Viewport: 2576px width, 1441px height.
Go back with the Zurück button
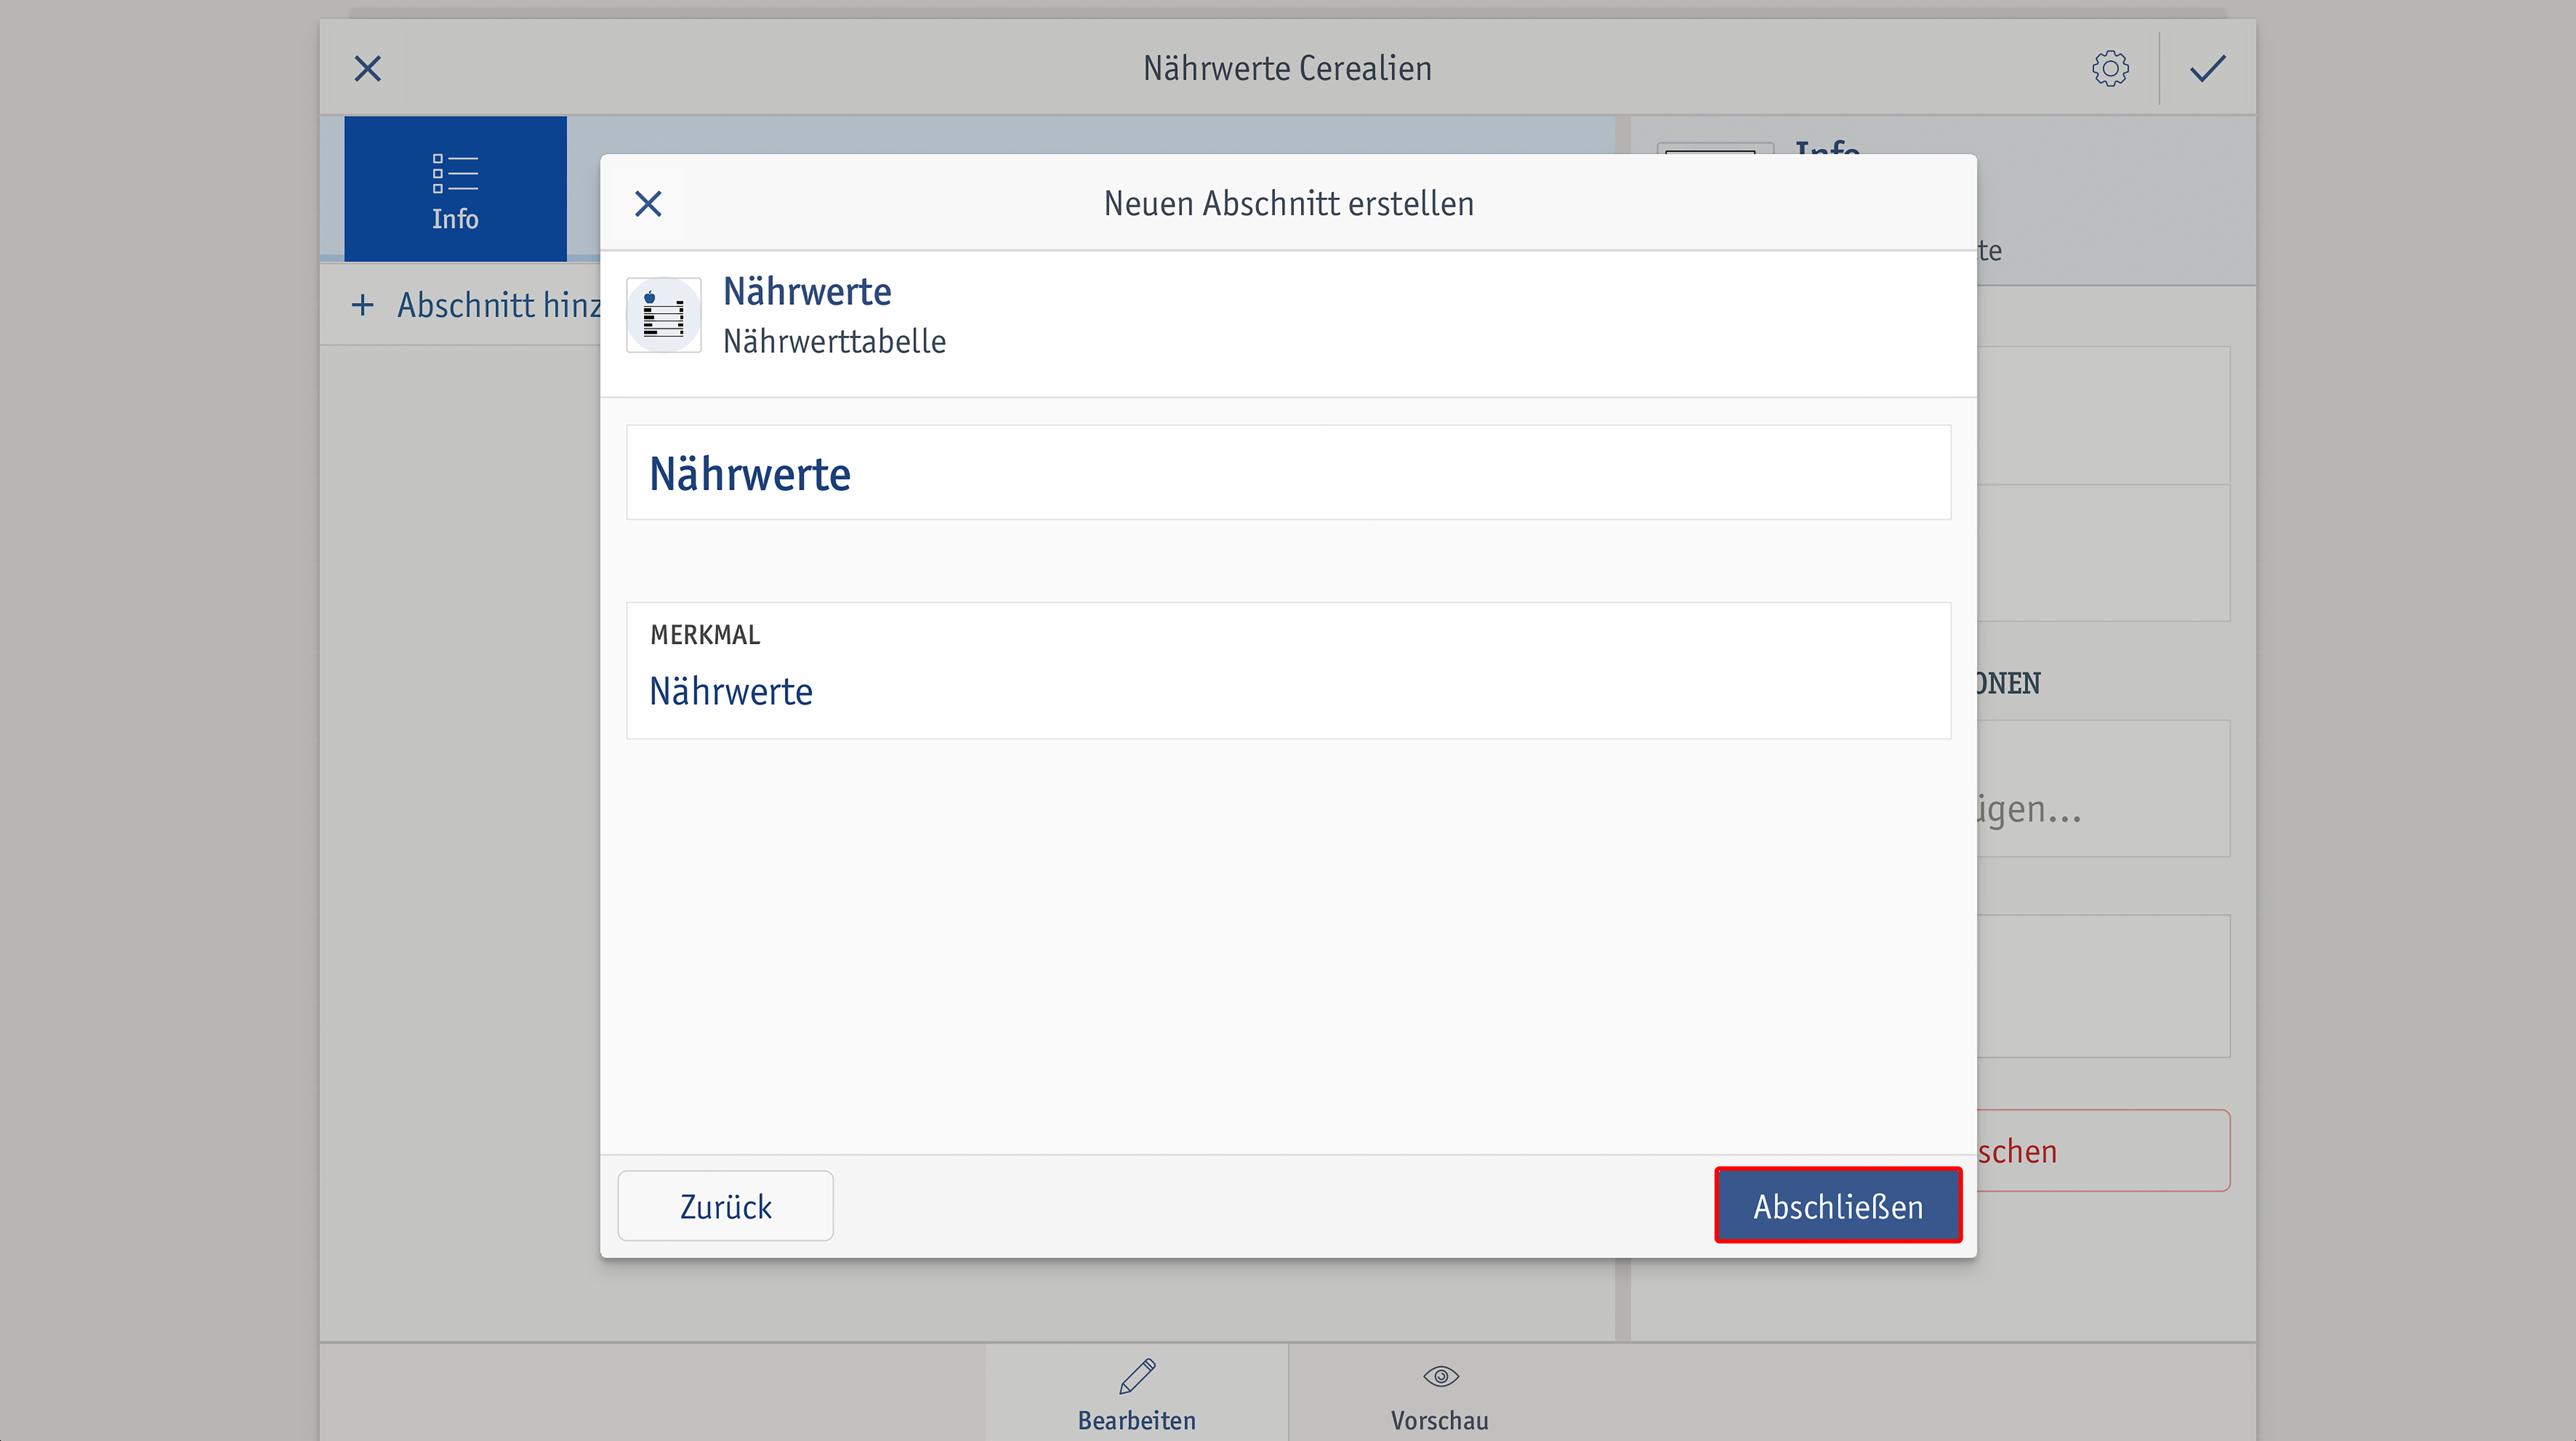coord(725,1206)
